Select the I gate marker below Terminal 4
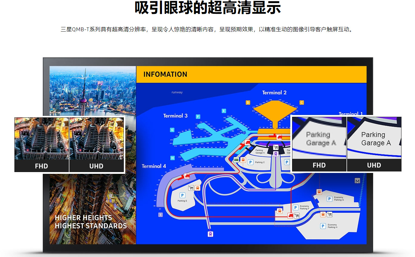This screenshot has width=415, height=257. tap(160, 215)
